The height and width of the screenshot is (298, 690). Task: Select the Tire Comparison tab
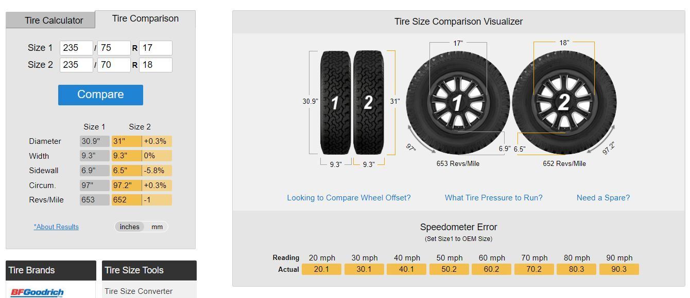coord(145,18)
